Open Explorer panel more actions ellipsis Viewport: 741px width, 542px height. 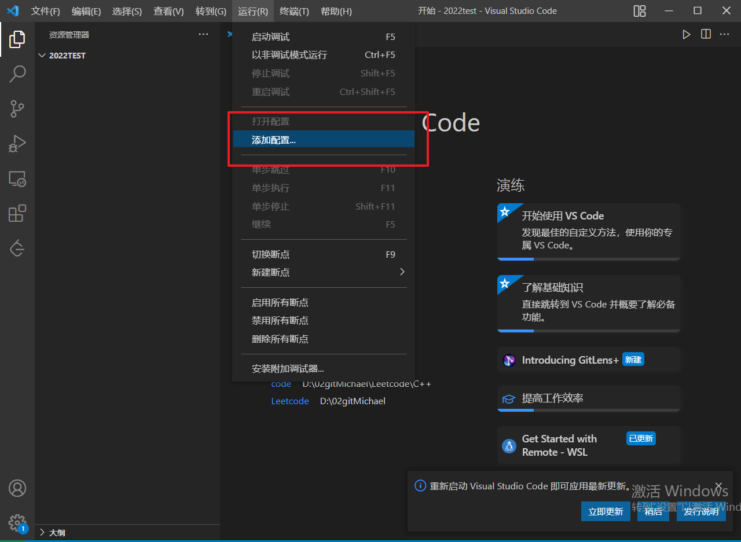coord(203,34)
